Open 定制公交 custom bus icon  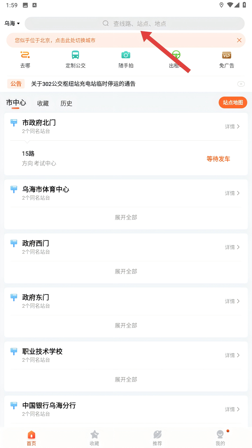point(75,55)
